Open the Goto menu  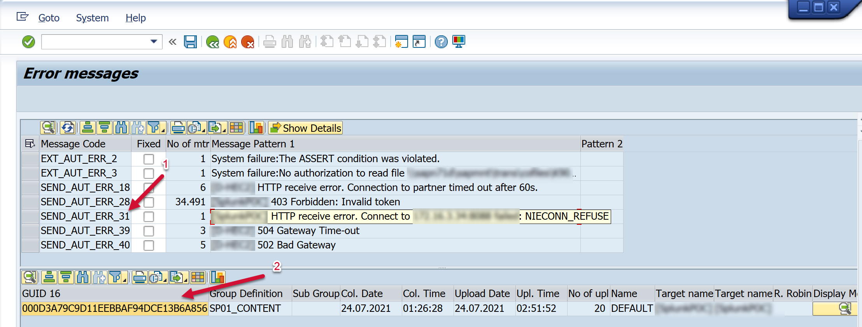(49, 18)
